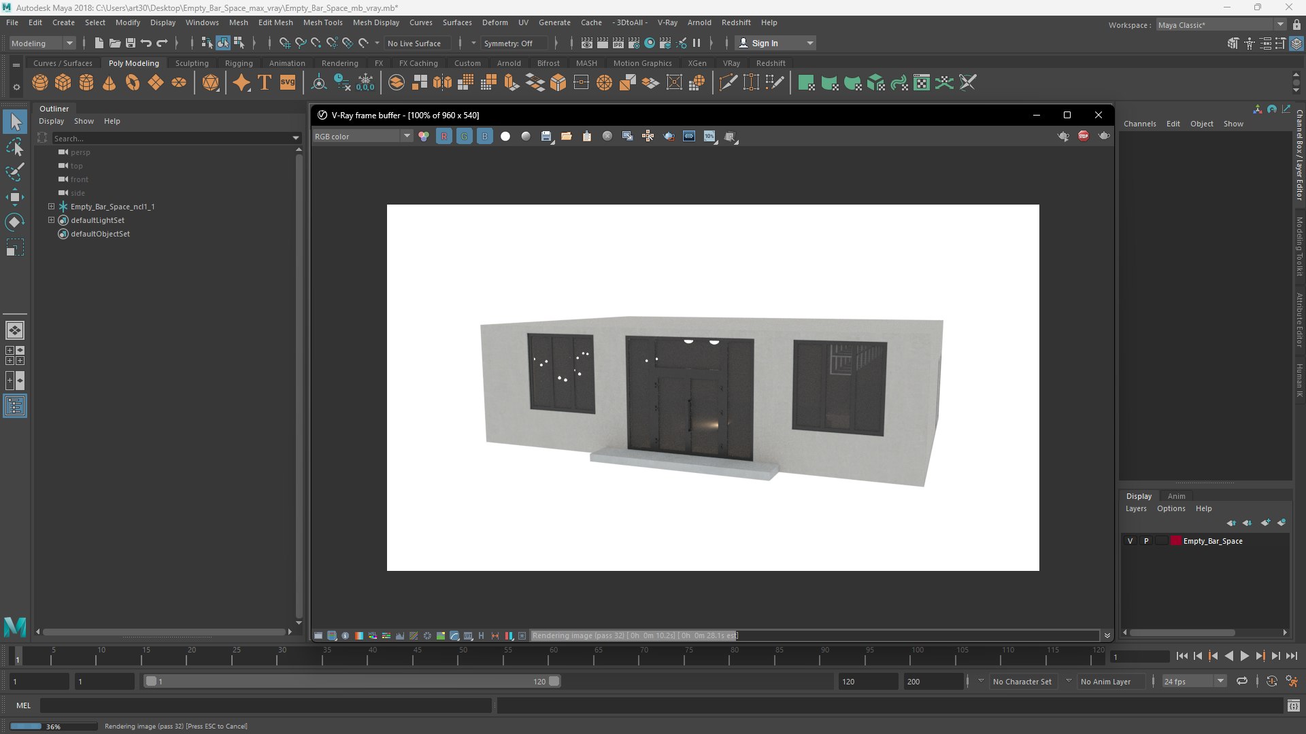Save the image in V-Ray frame buffer
The width and height of the screenshot is (1306, 734).
[546, 137]
